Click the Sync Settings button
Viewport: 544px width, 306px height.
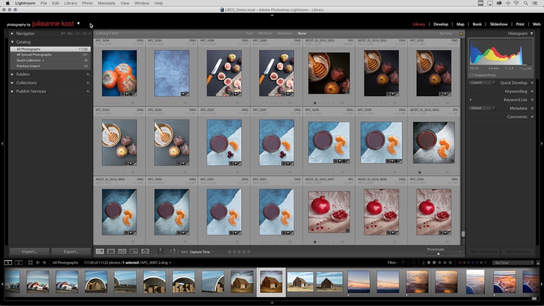click(x=518, y=252)
